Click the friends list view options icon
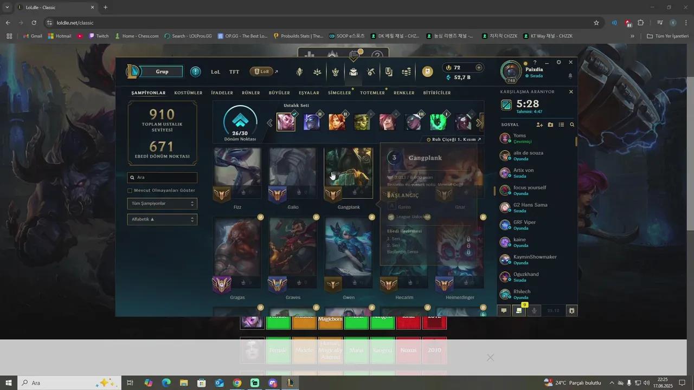 tap(561, 125)
